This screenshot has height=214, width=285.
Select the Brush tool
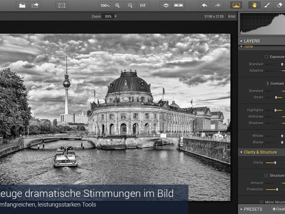click(x=266, y=5)
